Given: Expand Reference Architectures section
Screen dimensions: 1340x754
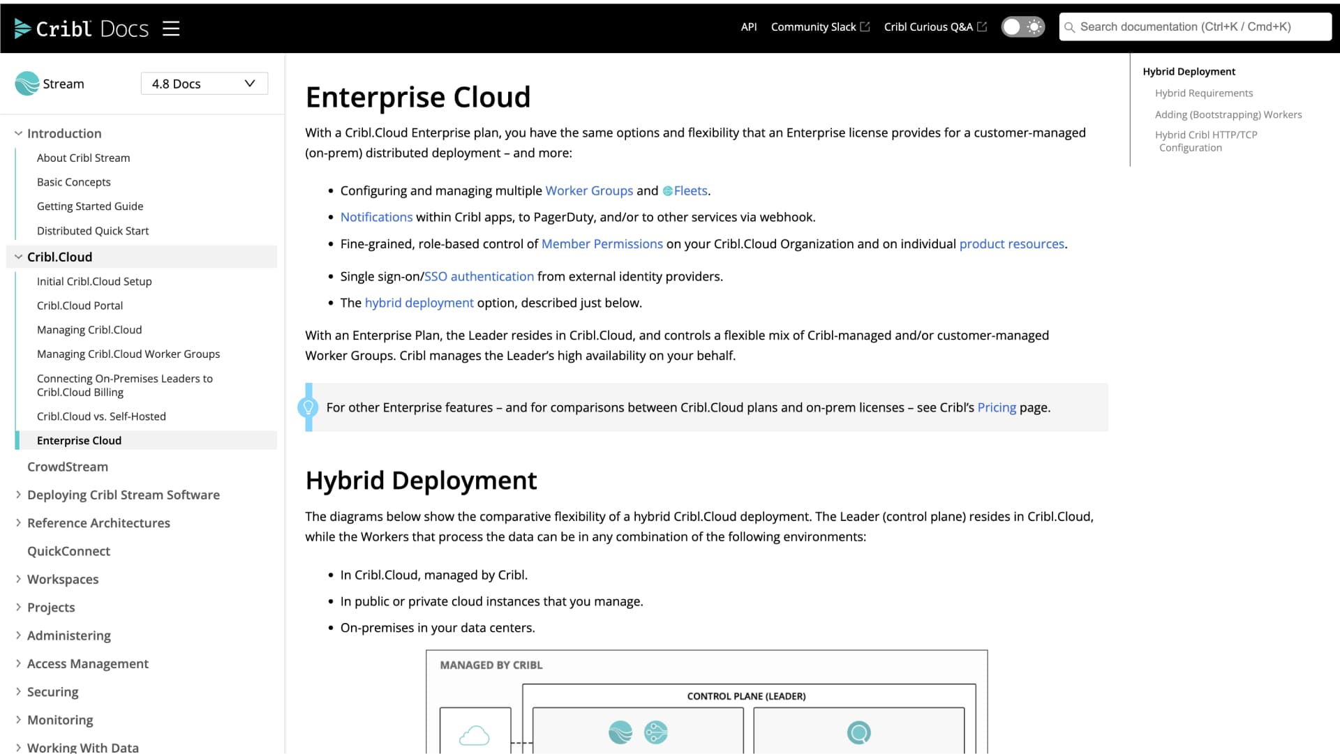Looking at the screenshot, I should (18, 522).
